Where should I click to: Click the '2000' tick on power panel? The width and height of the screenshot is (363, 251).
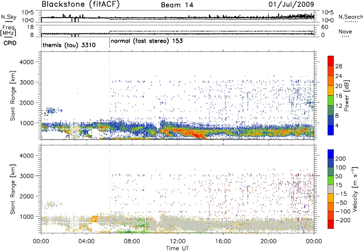[x=27, y=102]
